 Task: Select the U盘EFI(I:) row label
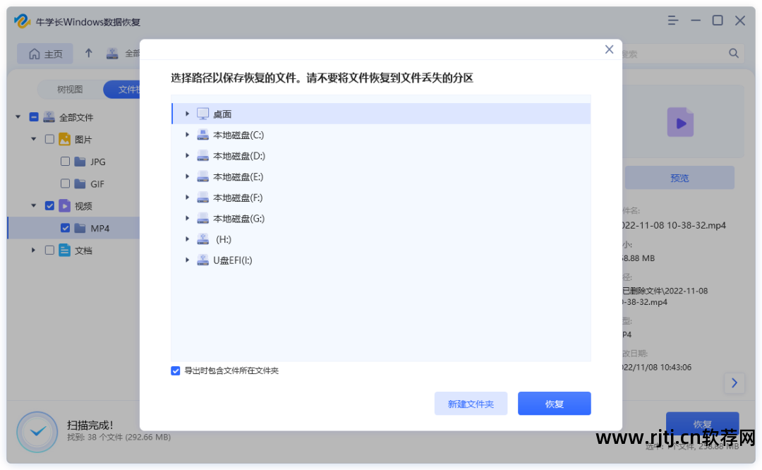click(x=233, y=260)
